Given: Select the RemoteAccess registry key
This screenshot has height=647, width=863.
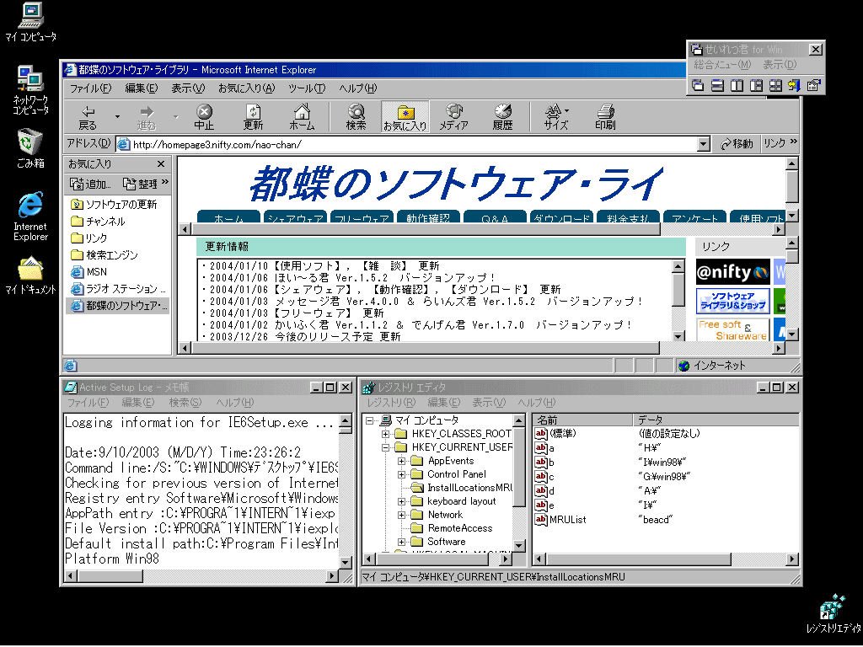Looking at the screenshot, I should 459,528.
